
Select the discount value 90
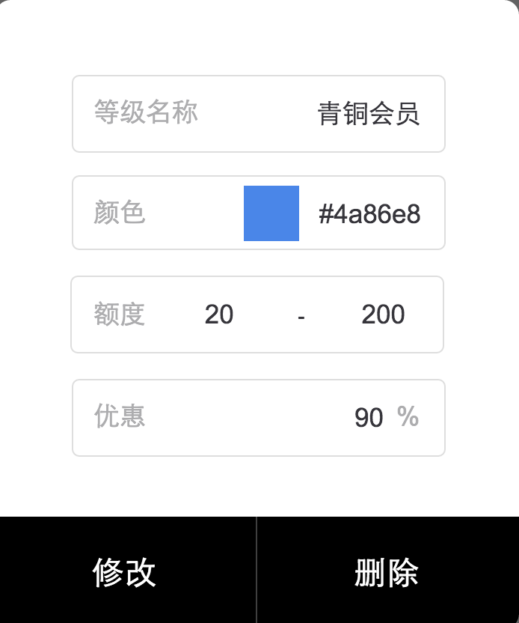(x=369, y=418)
